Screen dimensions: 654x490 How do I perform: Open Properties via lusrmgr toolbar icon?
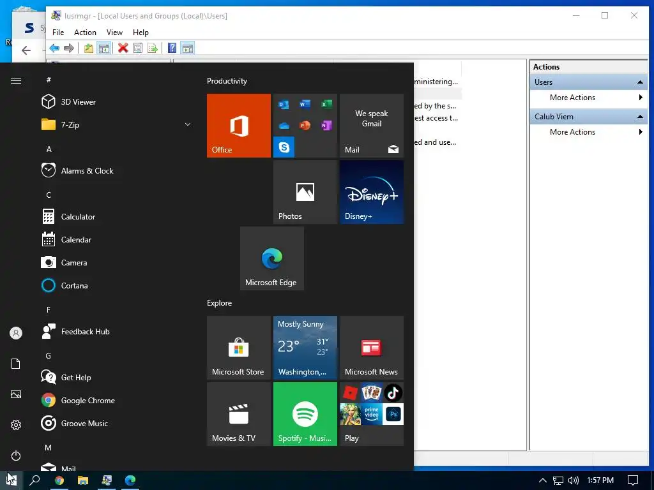(x=138, y=48)
